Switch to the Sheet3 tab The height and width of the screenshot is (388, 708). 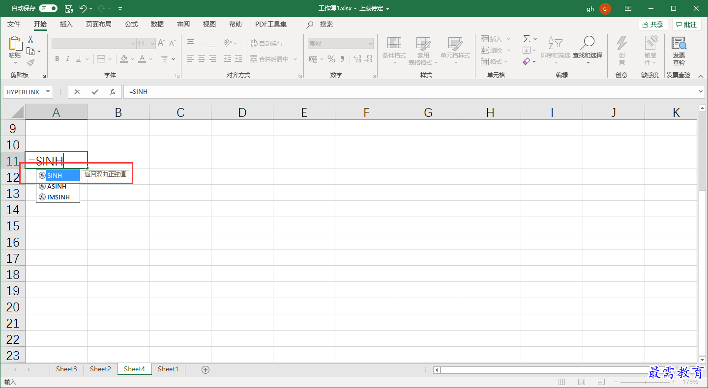click(x=66, y=369)
